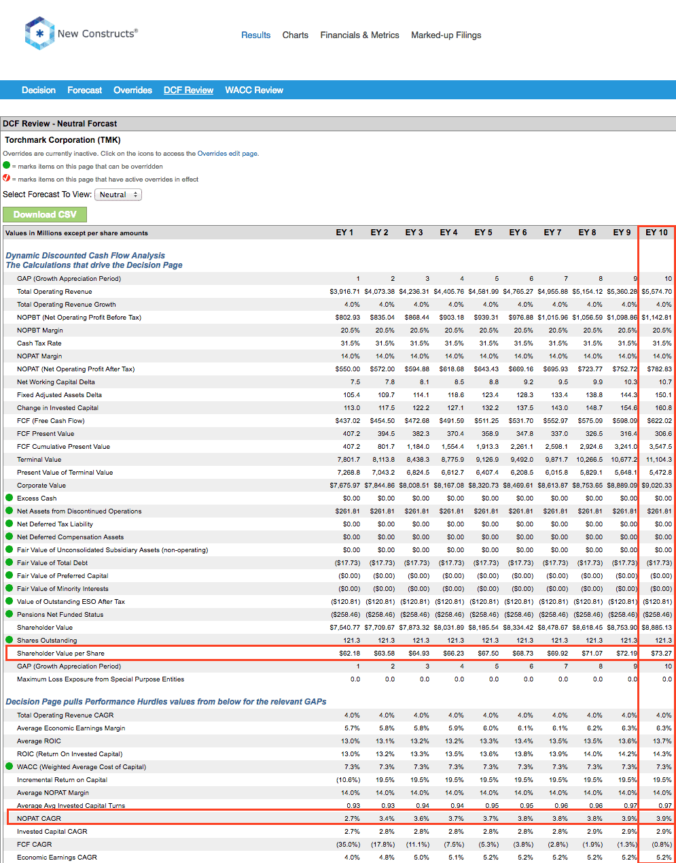
Task: Click the Torchmark Corporation (TMK) title
Action: (63, 140)
